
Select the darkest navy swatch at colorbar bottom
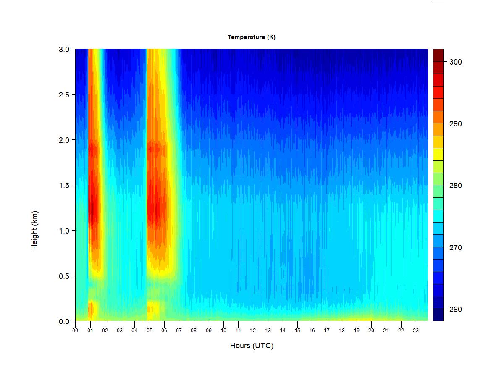coord(438,315)
